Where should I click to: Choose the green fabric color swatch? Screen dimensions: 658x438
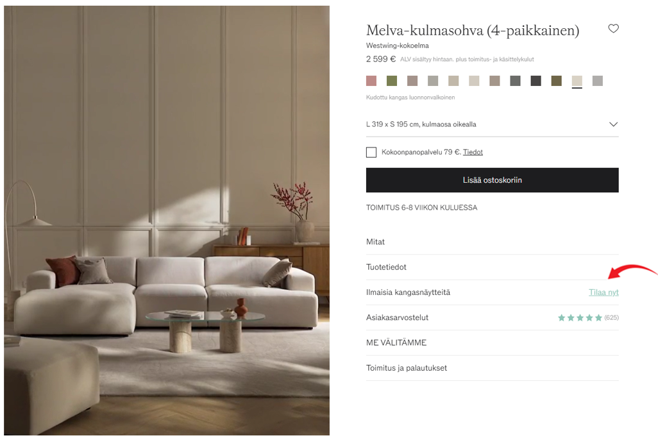[391, 81]
